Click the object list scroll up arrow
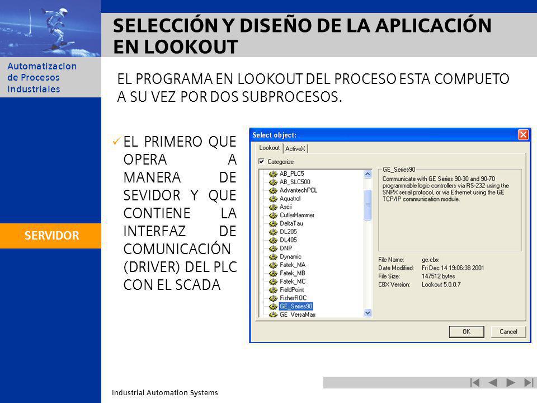The image size is (537, 403). 368,174
